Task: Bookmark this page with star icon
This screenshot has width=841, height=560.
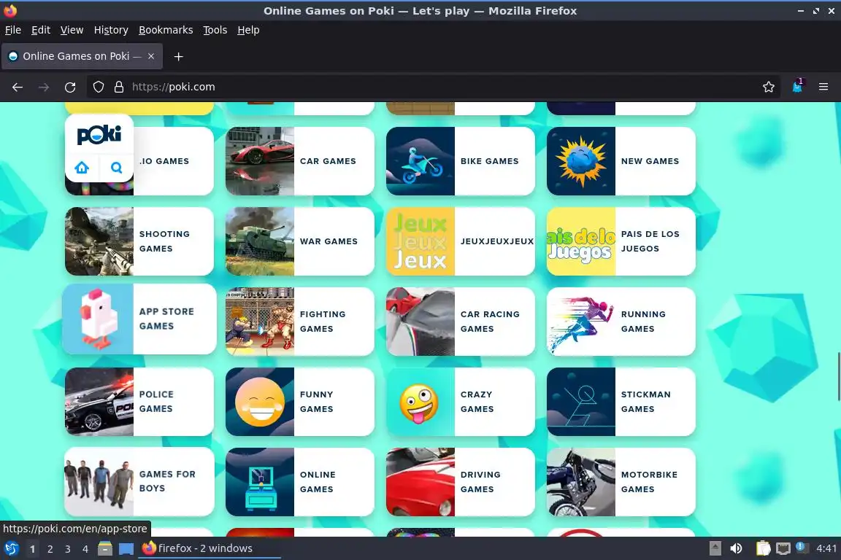Action: (769, 87)
